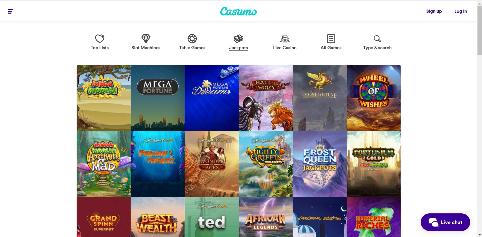482x237 pixels.
Task: Choose the Frost Queen Jackpots tile
Action: point(319,164)
